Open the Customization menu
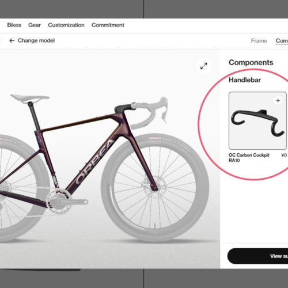This screenshot has width=288, height=288. [66, 25]
